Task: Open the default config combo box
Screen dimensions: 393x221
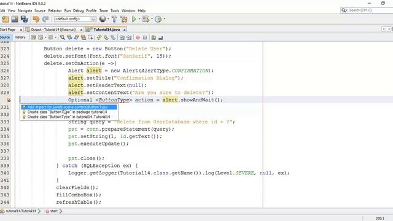Action: pos(75,19)
